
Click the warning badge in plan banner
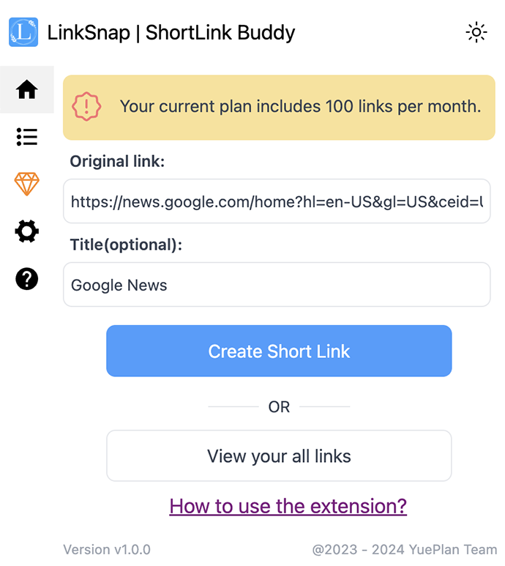[86, 107]
